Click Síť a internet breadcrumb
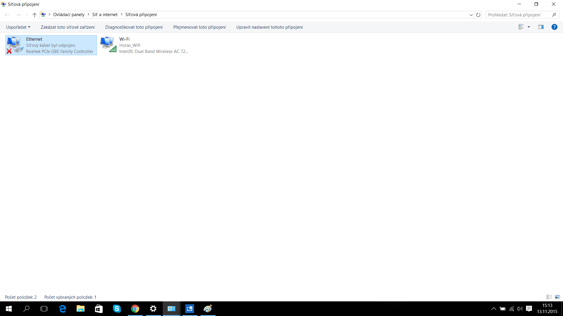This screenshot has height=316, width=563. [x=105, y=15]
